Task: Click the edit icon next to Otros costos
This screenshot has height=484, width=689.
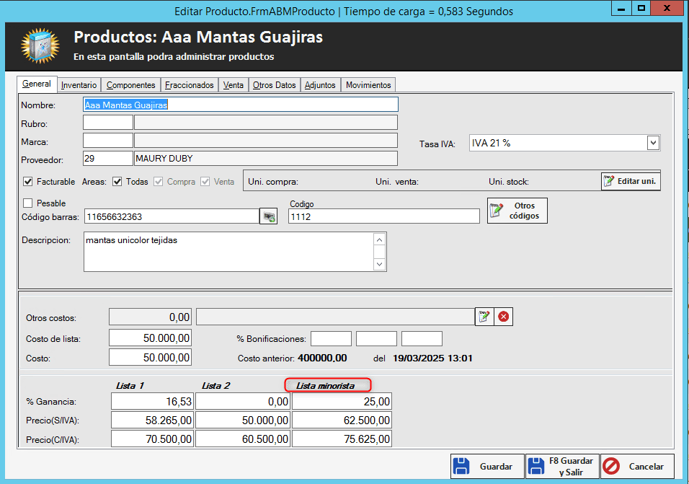Action: (484, 317)
